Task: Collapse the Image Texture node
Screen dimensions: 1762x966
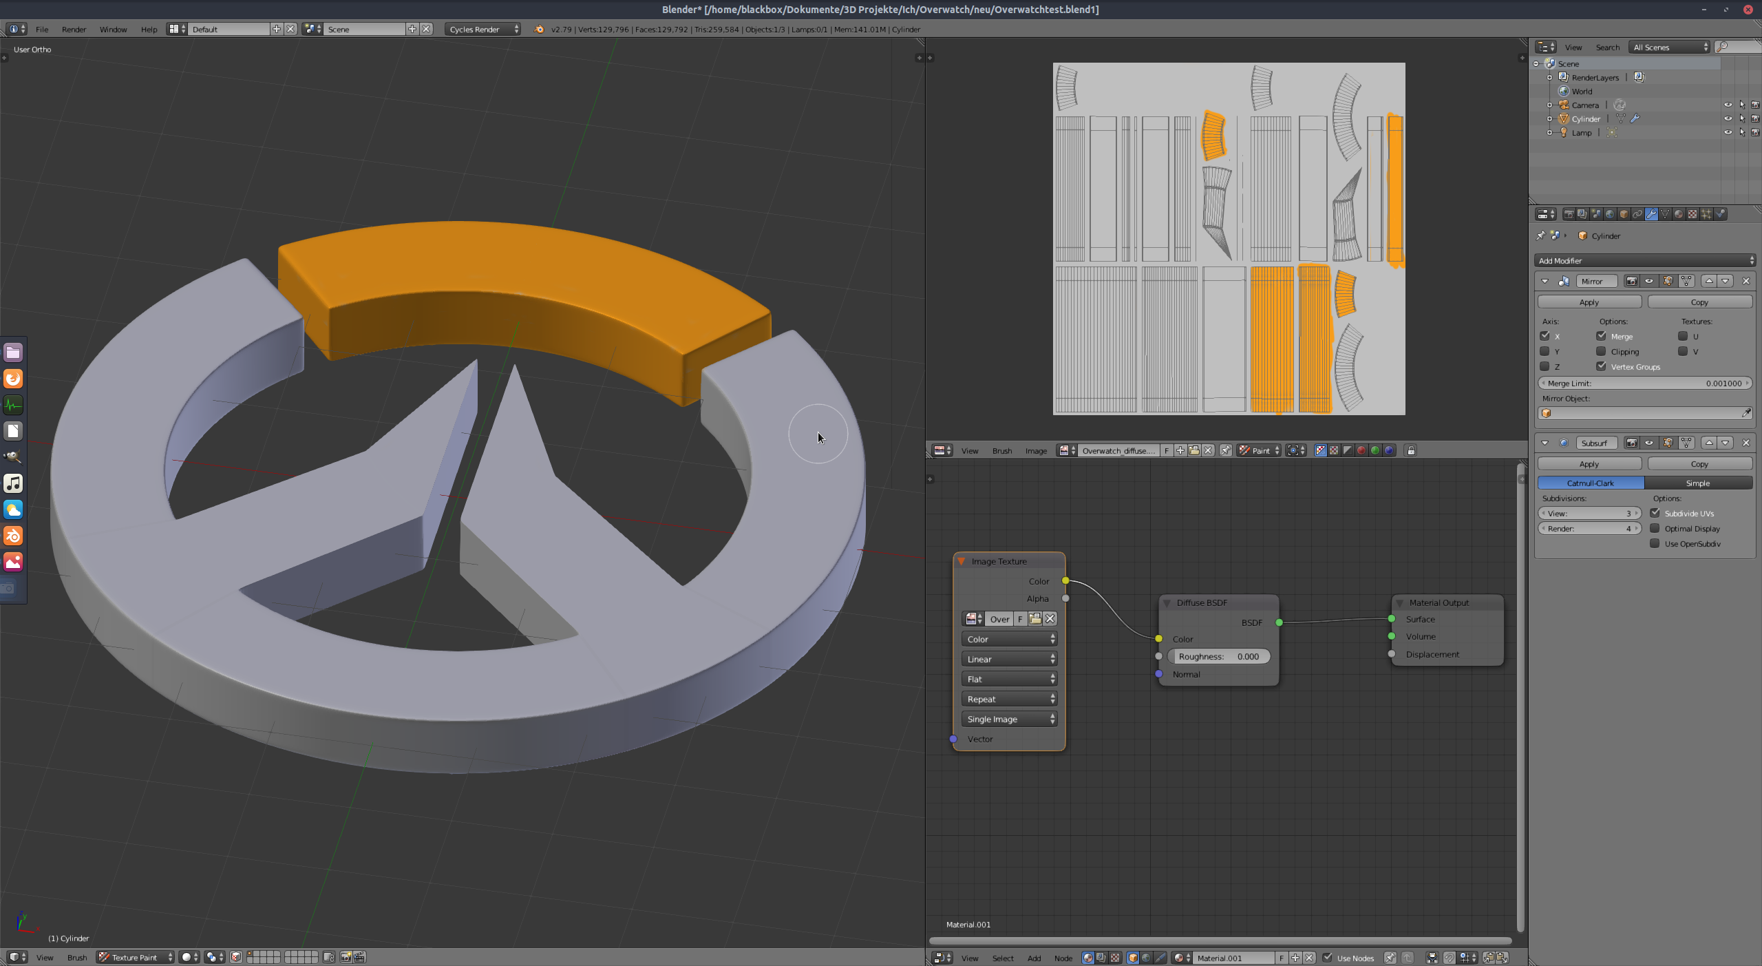Action: (962, 561)
